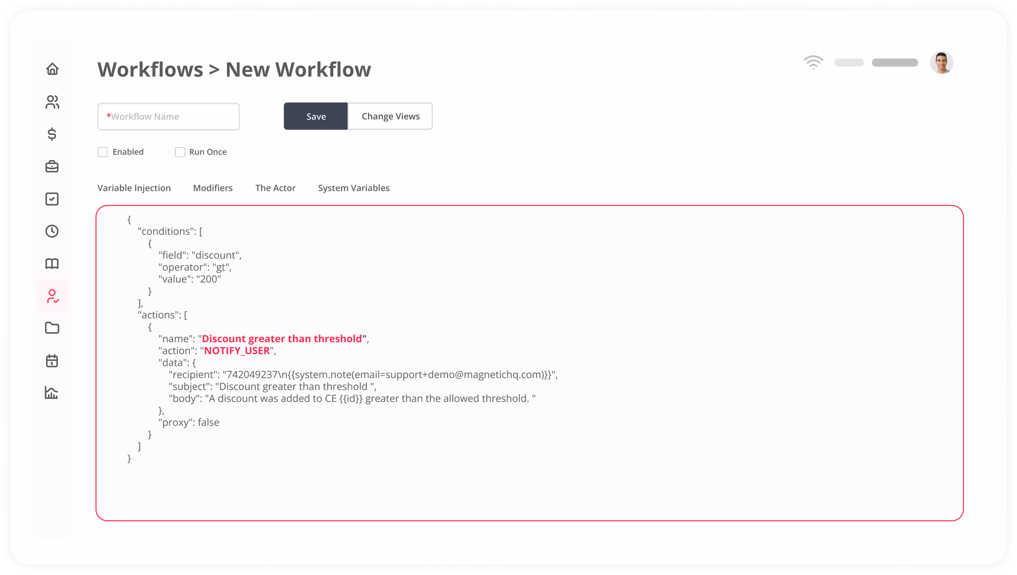
Task: Open the chart reports sidebar icon
Action: point(52,393)
